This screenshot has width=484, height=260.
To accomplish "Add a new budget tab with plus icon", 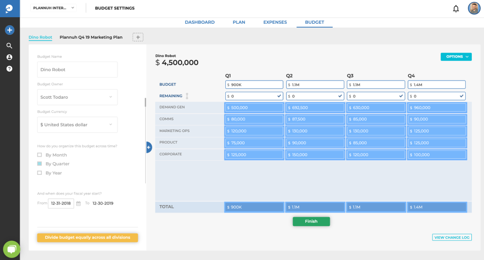I will tap(138, 37).
